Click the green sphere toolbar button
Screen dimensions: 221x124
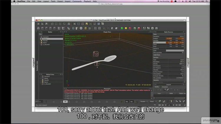122,28
